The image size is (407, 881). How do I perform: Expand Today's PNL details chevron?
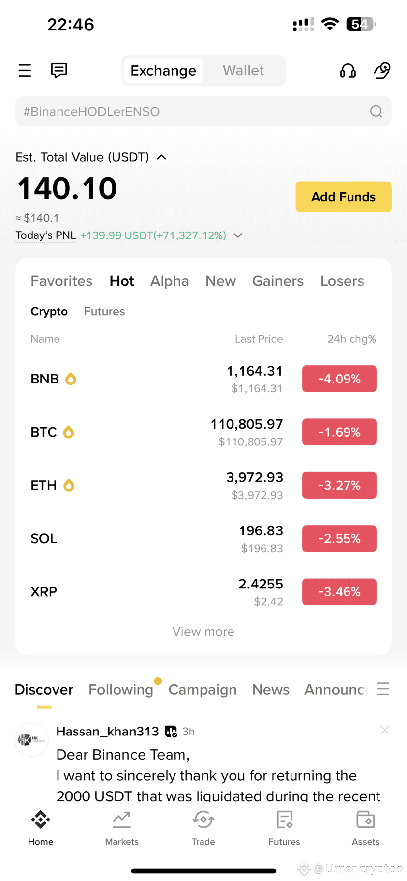pos(238,235)
